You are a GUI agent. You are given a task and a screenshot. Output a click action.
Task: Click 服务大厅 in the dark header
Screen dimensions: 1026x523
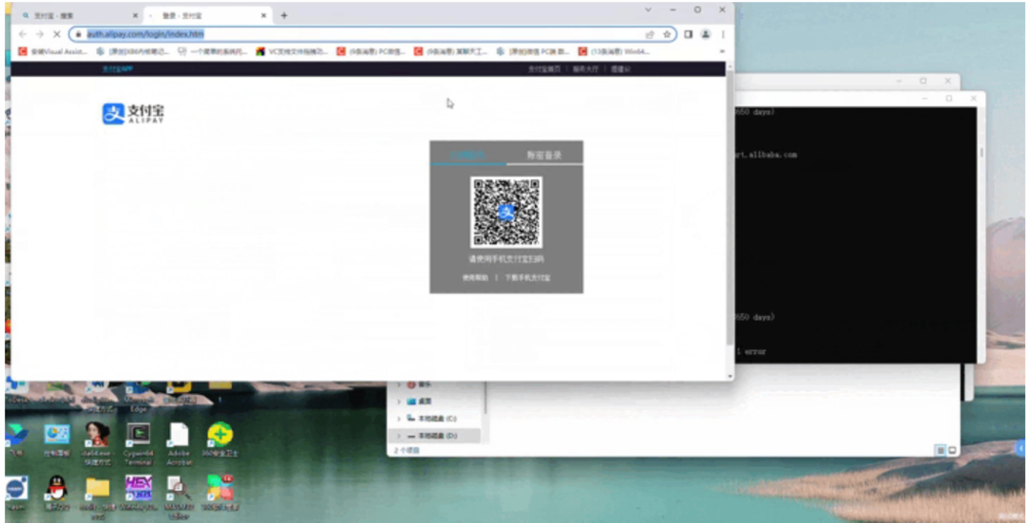coord(585,68)
